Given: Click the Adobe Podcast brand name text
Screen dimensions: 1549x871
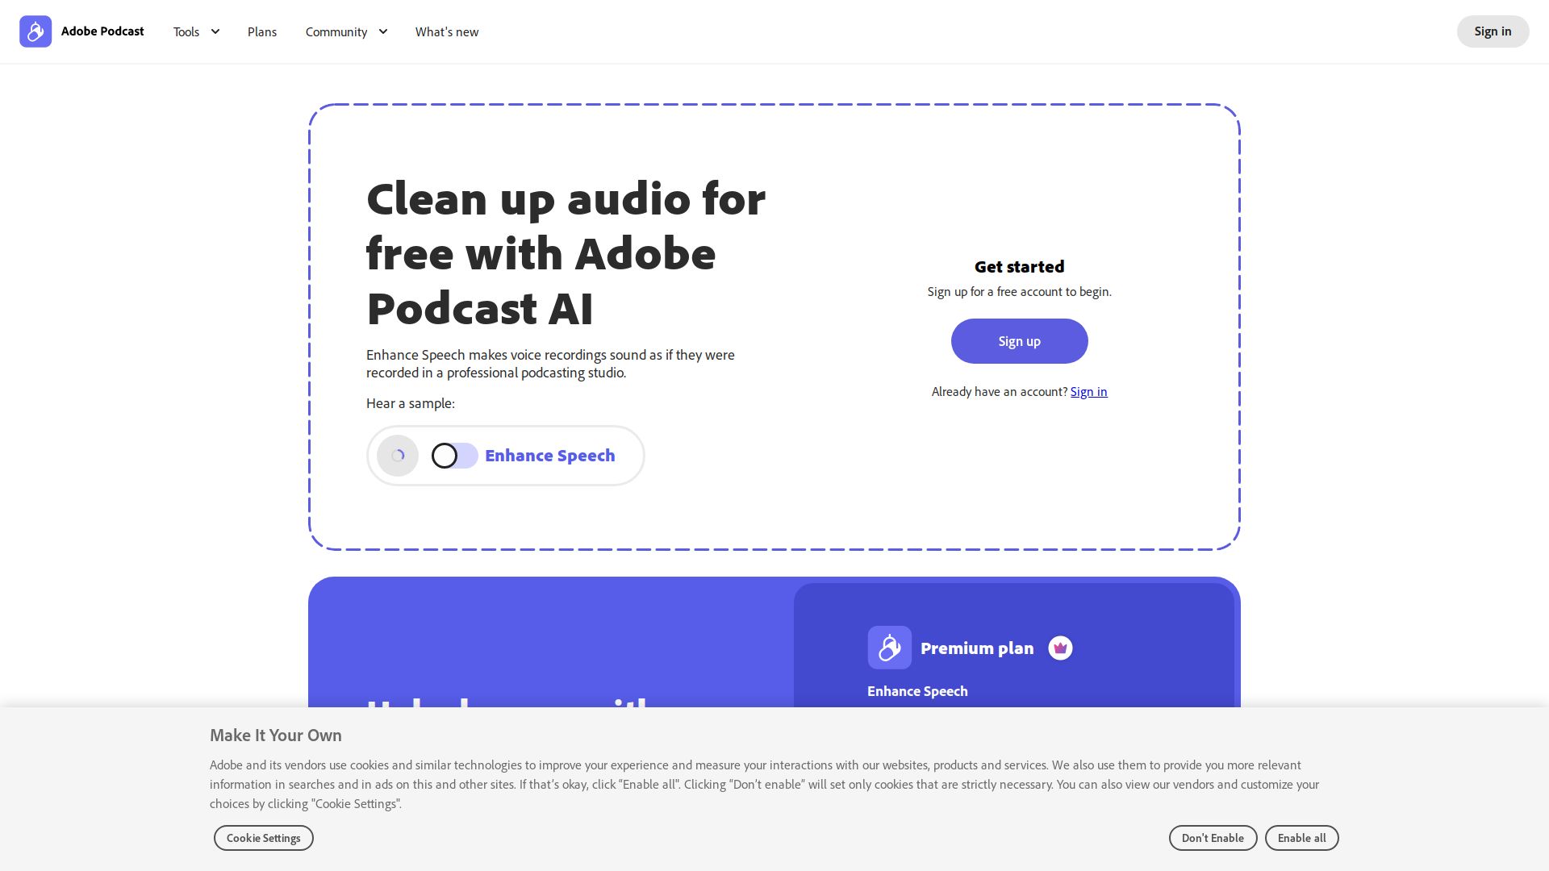Looking at the screenshot, I should click(x=102, y=31).
